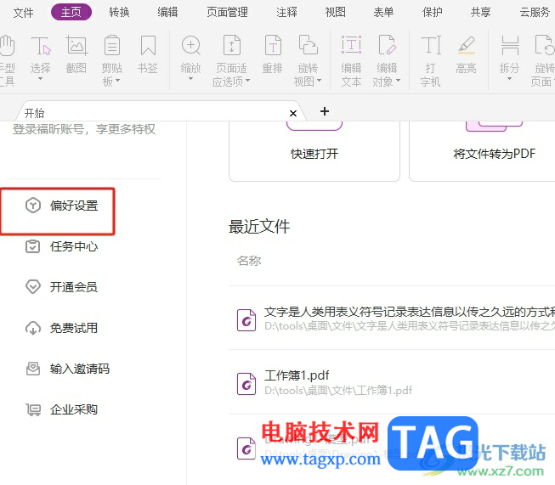Click the PDF icon beside 工作簿1.pdf
Viewport: 555px width, 485px height.
tap(246, 384)
